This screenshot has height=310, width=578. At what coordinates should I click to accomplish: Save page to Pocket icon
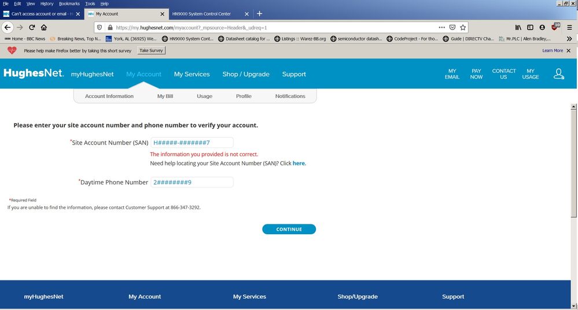tap(452, 27)
